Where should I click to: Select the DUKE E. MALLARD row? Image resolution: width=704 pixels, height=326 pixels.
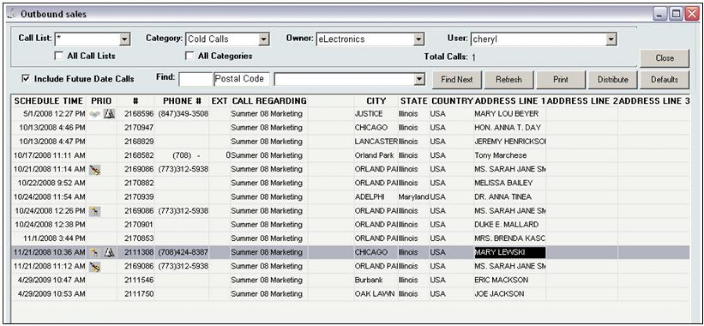tap(275, 224)
